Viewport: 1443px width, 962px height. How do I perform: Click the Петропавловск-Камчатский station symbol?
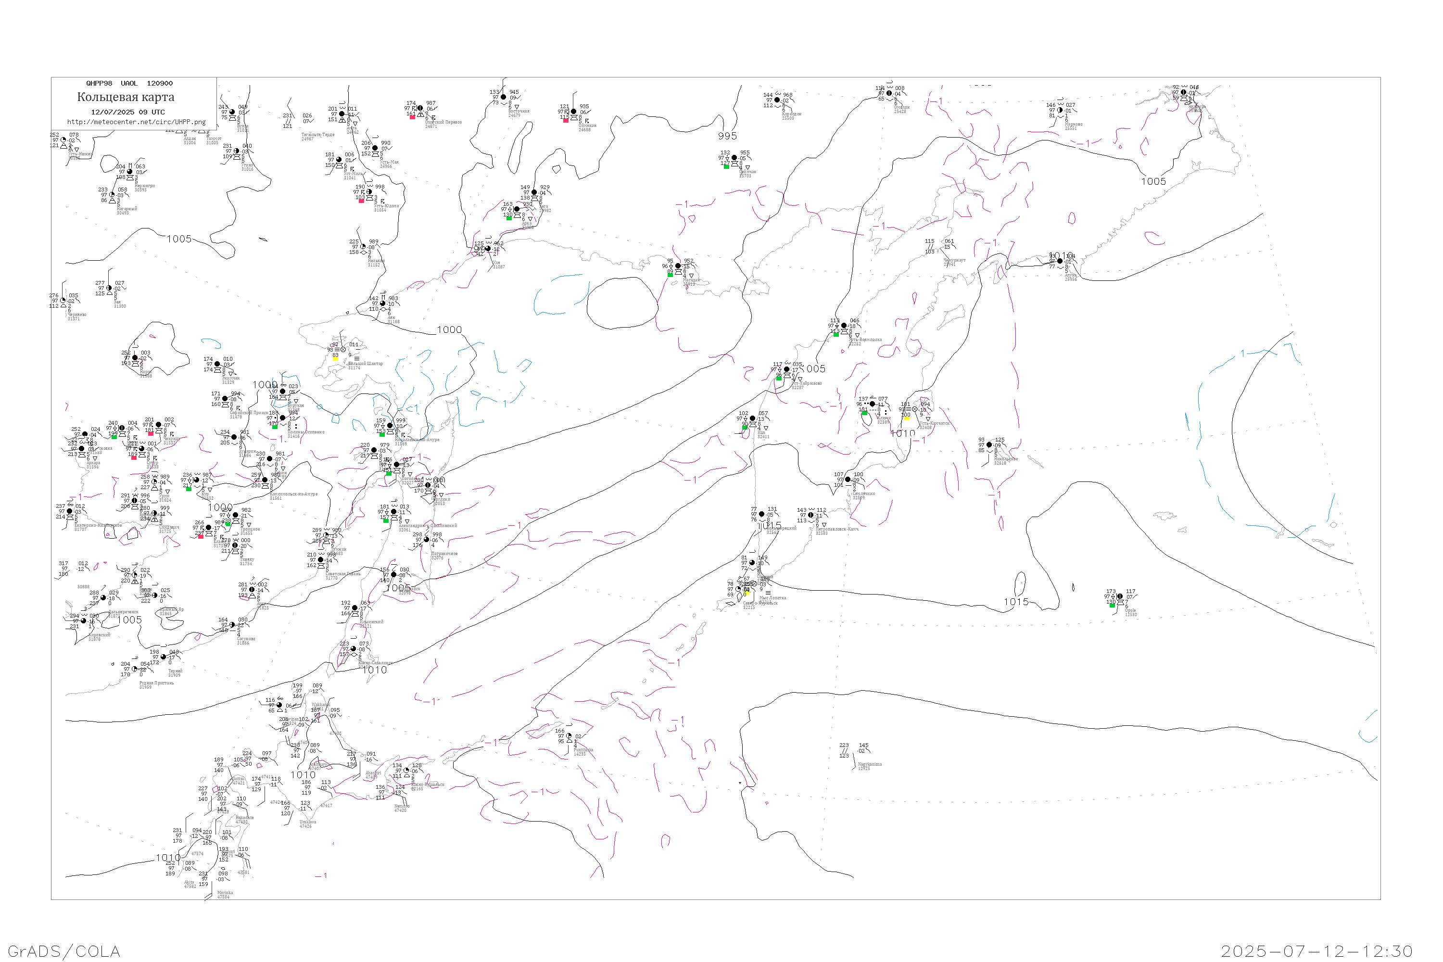click(x=811, y=515)
